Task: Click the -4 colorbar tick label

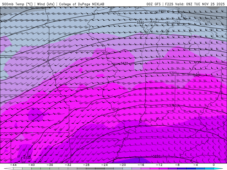Action: coord(196,165)
